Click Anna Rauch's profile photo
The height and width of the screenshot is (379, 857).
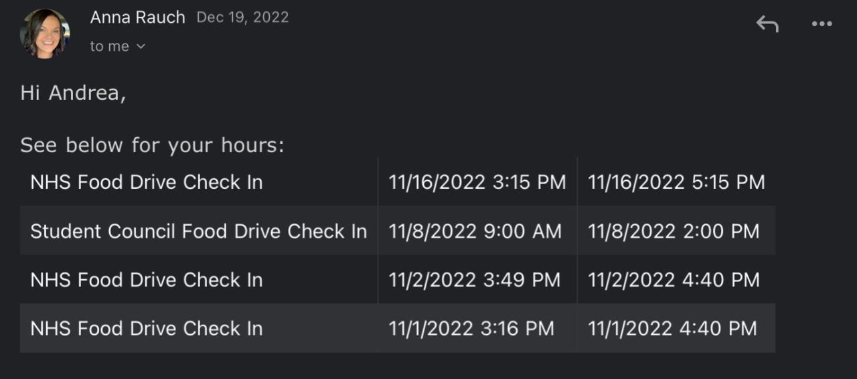coord(45,33)
